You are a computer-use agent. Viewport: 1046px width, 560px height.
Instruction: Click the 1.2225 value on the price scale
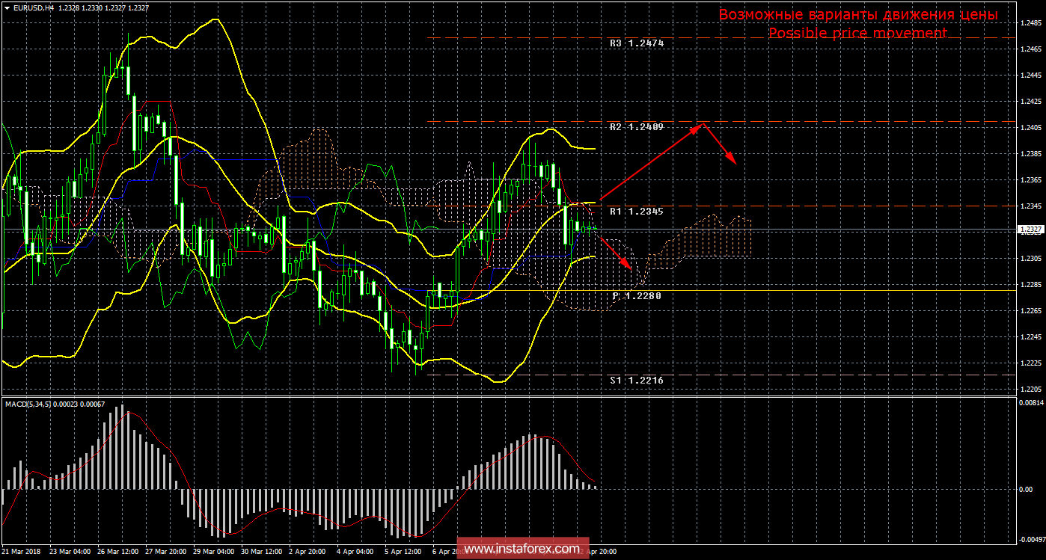point(1032,363)
